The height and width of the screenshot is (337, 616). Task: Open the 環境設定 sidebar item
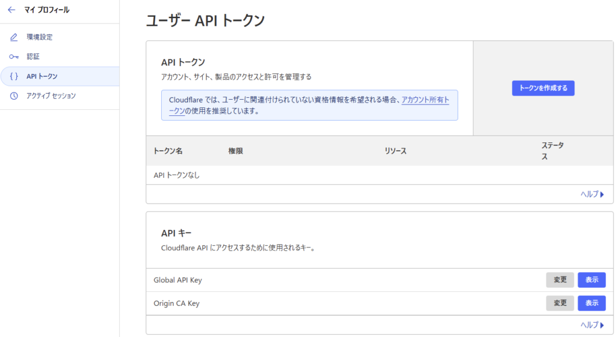pos(60,37)
